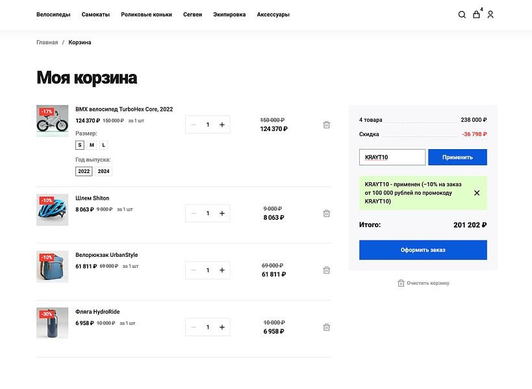
Task: Increase the helmet quantity with the plus button
Action: pyautogui.click(x=223, y=213)
